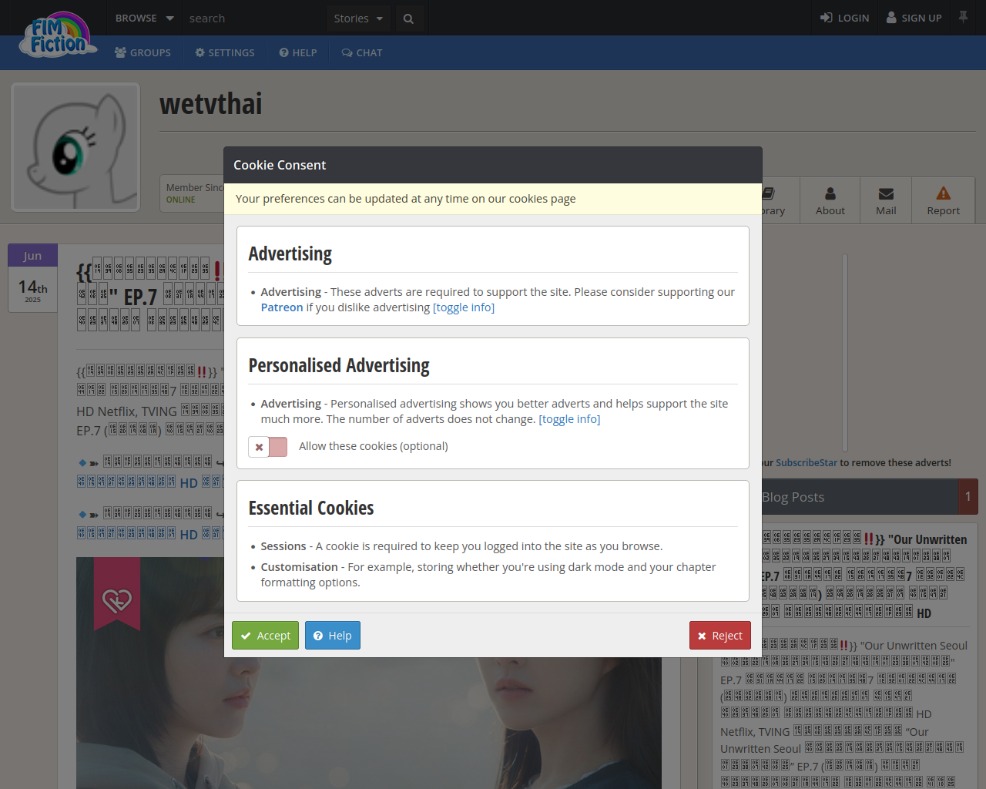Click the Personalised Advertising heading
Viewport: 986px width, 789px height.
tap(339, 366)
